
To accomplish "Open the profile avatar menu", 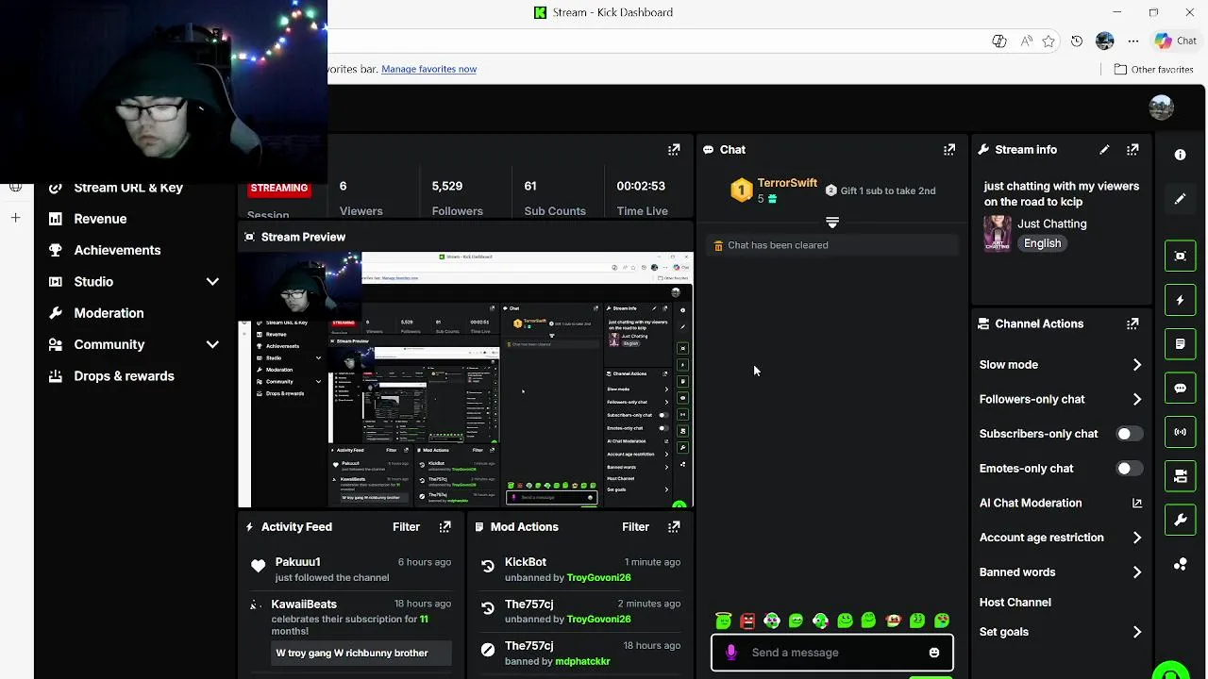I will pos(1161,108).
